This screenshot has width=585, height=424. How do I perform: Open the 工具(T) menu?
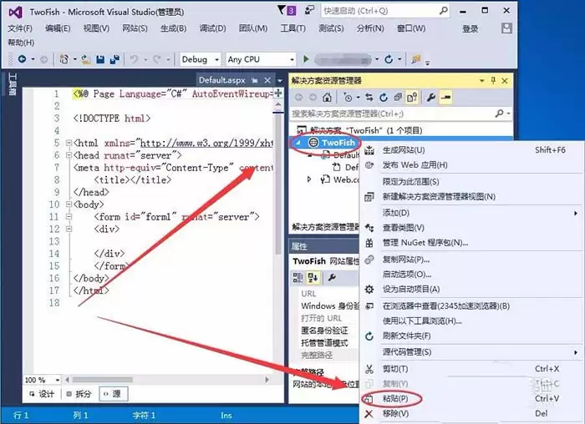coord(292,28)
